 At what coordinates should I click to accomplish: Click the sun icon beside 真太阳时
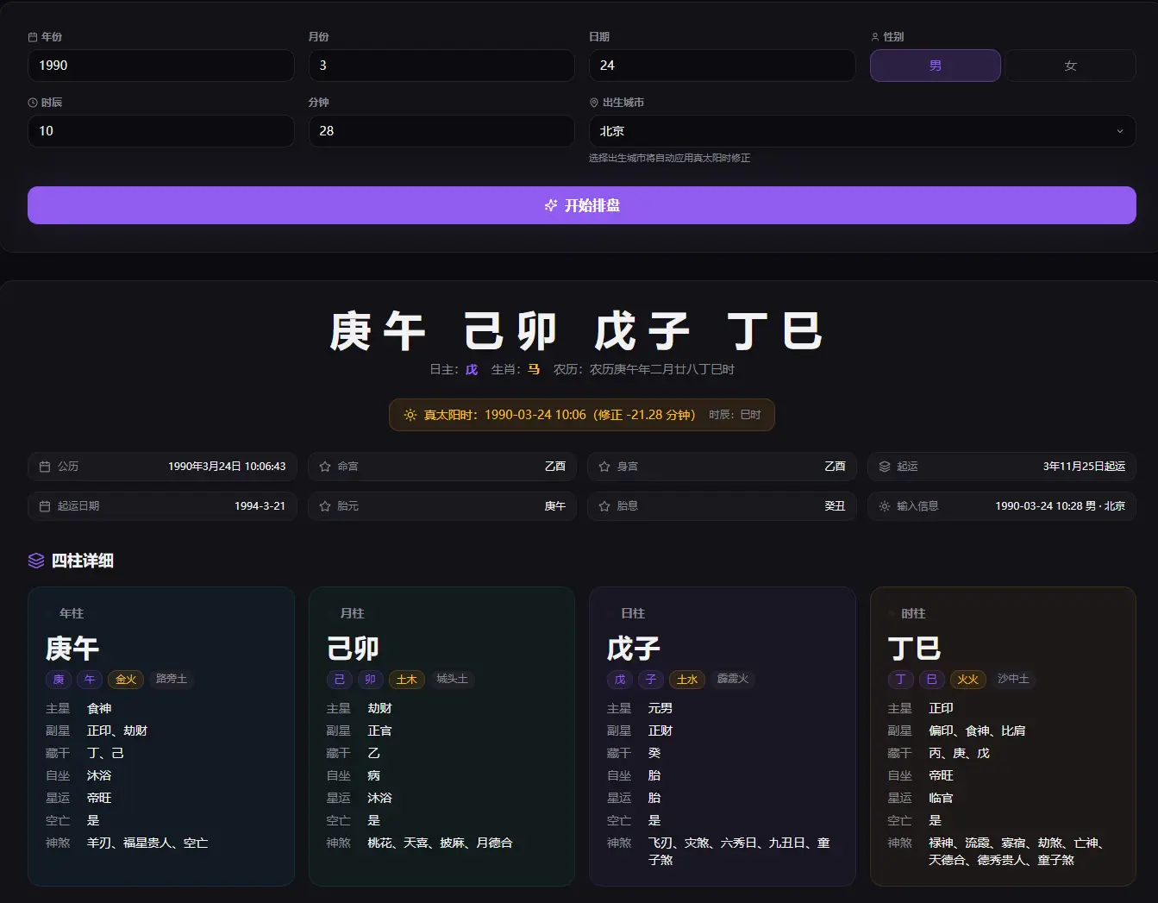point(410,415)
